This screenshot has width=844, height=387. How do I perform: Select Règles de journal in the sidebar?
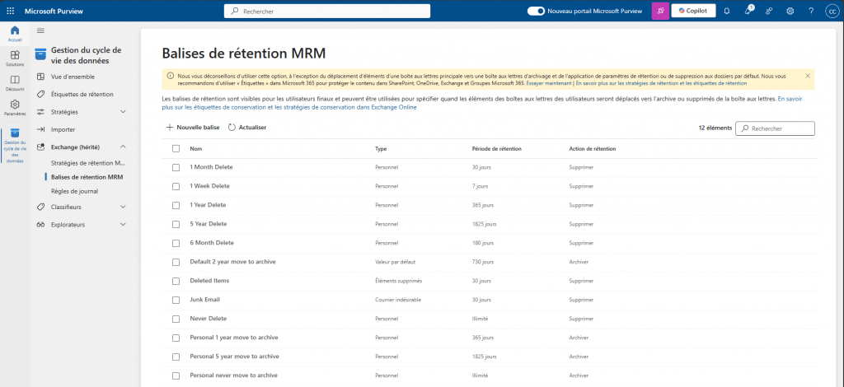pyautogui.click(x=74, y=191)
